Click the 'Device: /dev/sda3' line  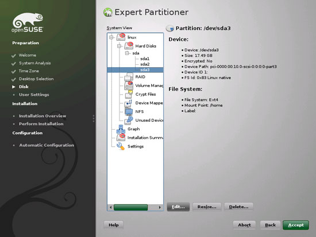point(201,50)
